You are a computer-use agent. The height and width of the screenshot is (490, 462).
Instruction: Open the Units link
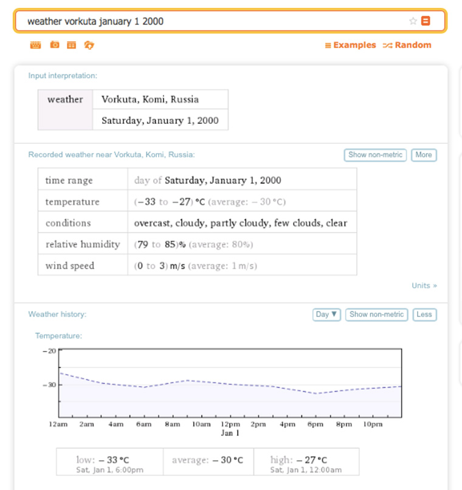coord(424,285)
